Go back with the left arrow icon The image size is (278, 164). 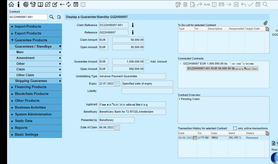62,5
